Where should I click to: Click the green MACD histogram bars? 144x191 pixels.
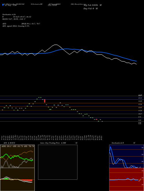pos(7,179)
